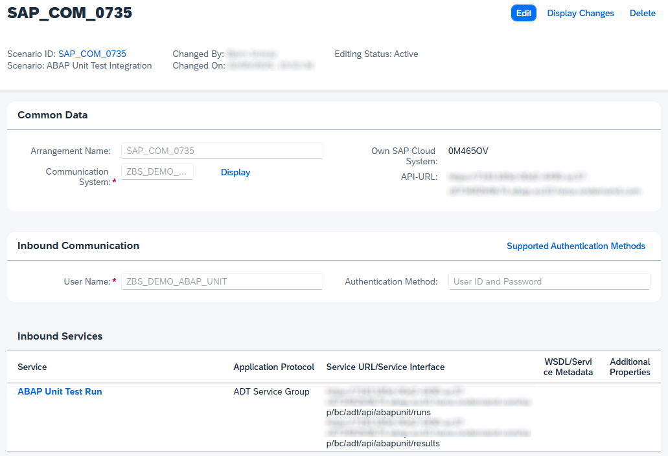The width and height of the screenshot is (668, 456).
Task: Select the Arrangement Name field
Action: [x=222, y=151]
